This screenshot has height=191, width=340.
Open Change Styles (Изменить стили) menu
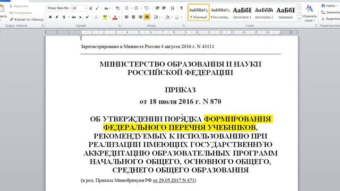pyautogui.click(x=310, y=13)
